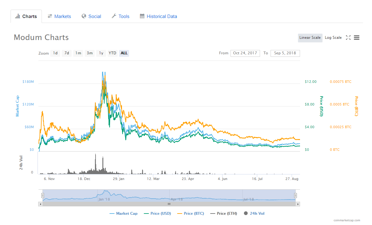Click the 0.00075 BTC axis label
This screenshot has width=372, height=225.
tap(340, 82)
